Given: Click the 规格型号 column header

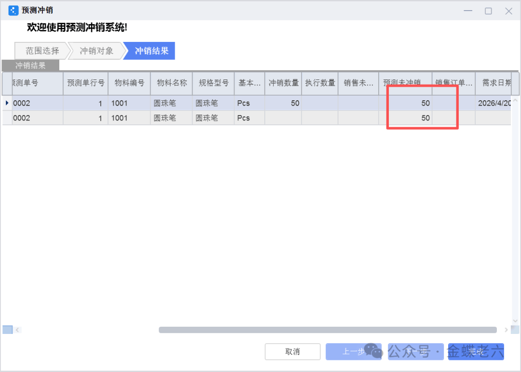Looking at the screenshot, I should coord(213,83).
